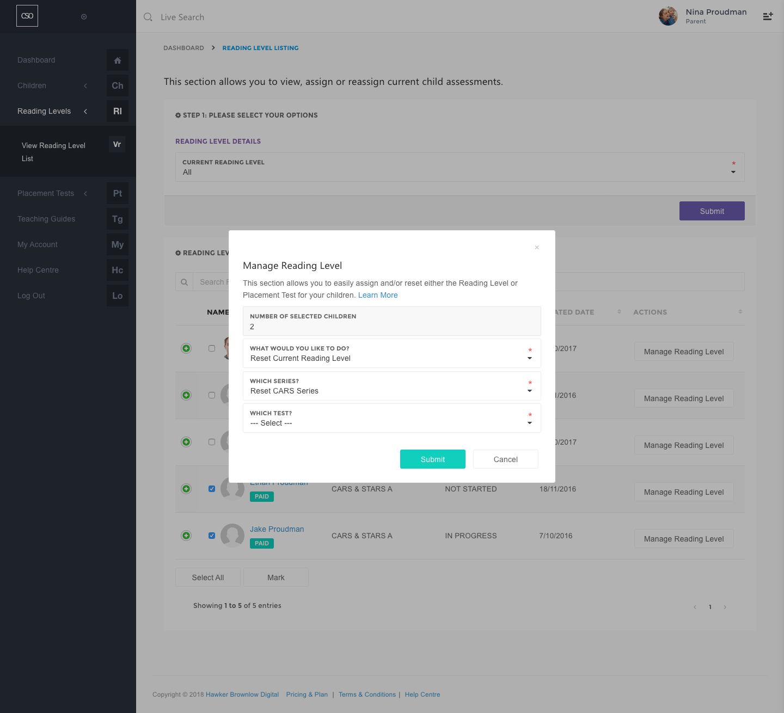Open the Jake Proudman name link
The image size is (784, 713).
click(277, 529)
